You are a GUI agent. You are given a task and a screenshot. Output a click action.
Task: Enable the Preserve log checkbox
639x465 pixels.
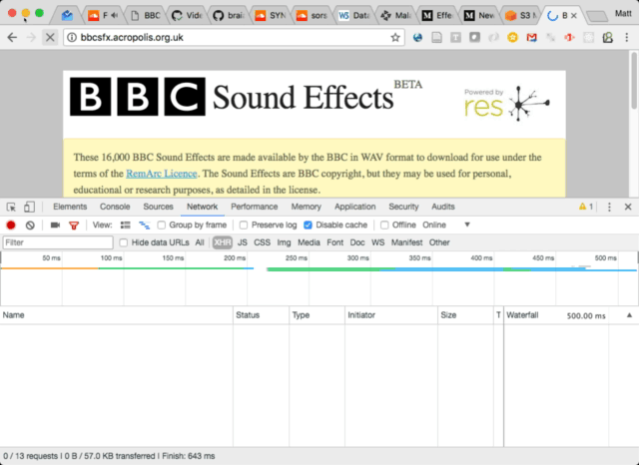coord(244,225)
